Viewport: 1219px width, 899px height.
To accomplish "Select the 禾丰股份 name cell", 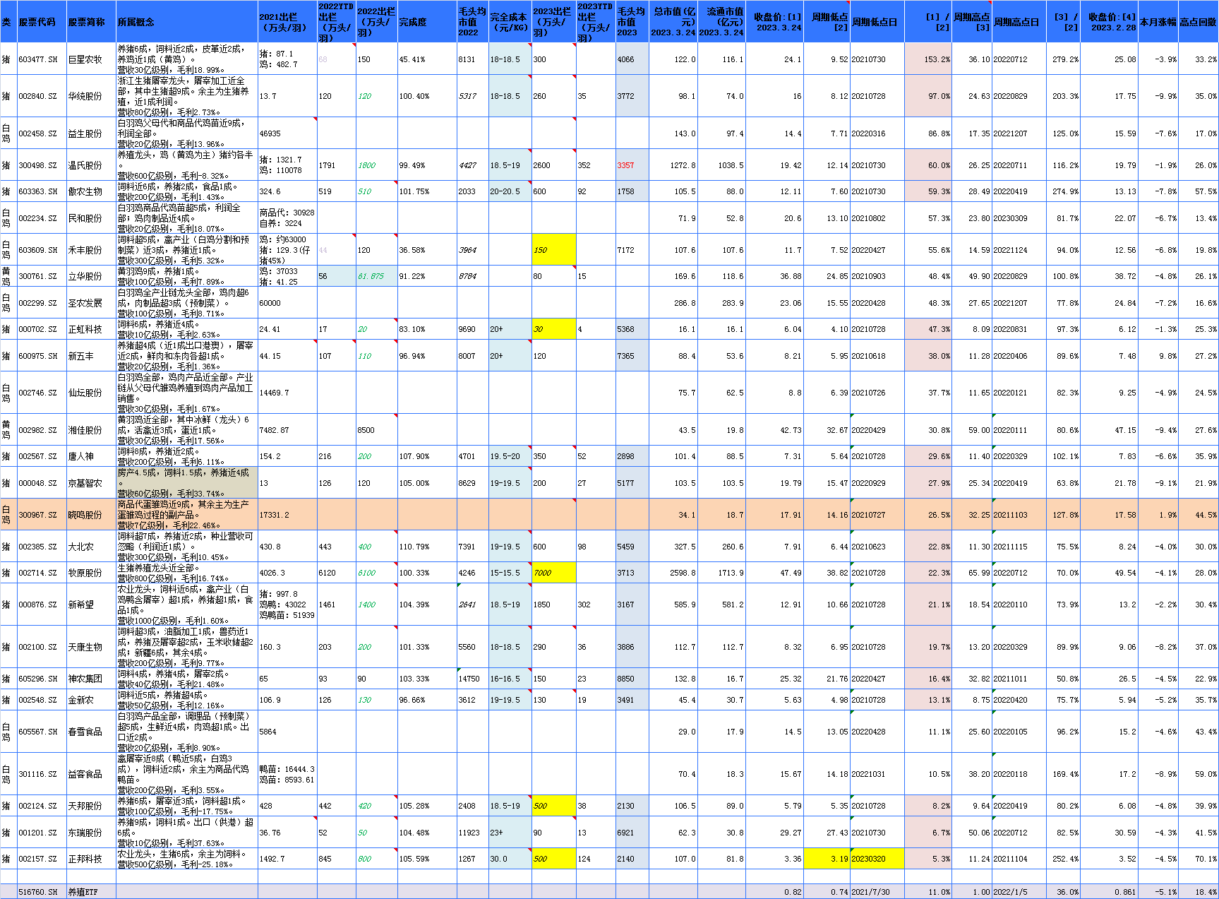I will pyautogui.click(x=91, y=250).
